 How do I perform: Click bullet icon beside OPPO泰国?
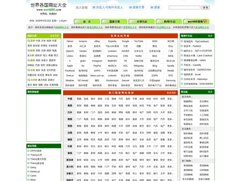(x=28, y=151)
